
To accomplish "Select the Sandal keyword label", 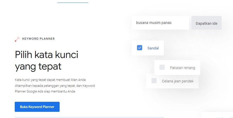I will point(153,48).
